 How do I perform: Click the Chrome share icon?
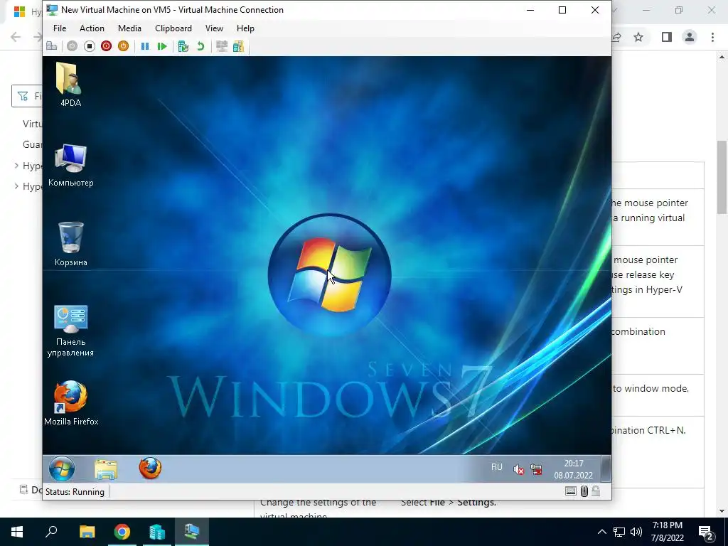coord(617,37)
